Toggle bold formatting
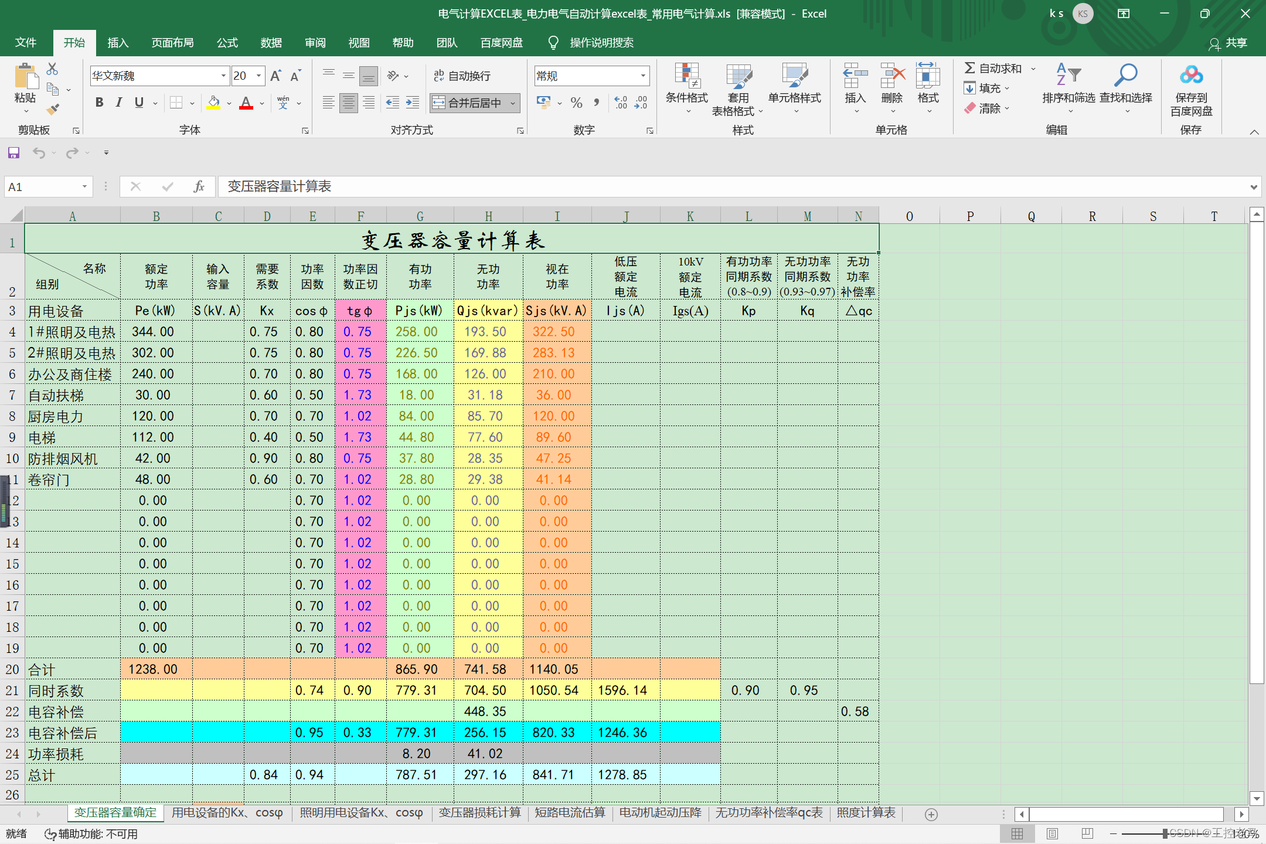 (100, 103)
